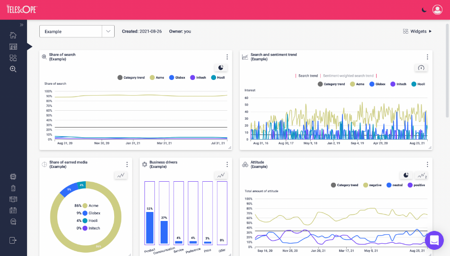Select the Search trend tab

coord(308,76)
